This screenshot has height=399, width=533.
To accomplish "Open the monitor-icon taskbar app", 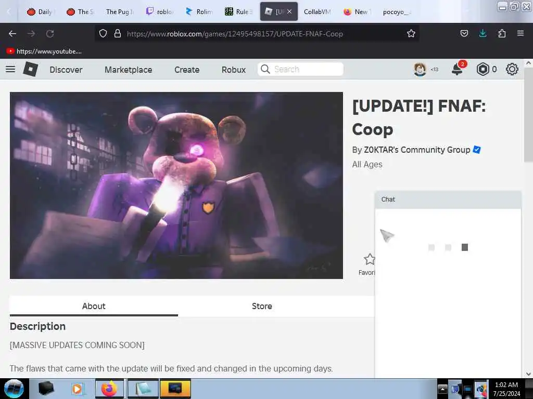I will point(175,389).
